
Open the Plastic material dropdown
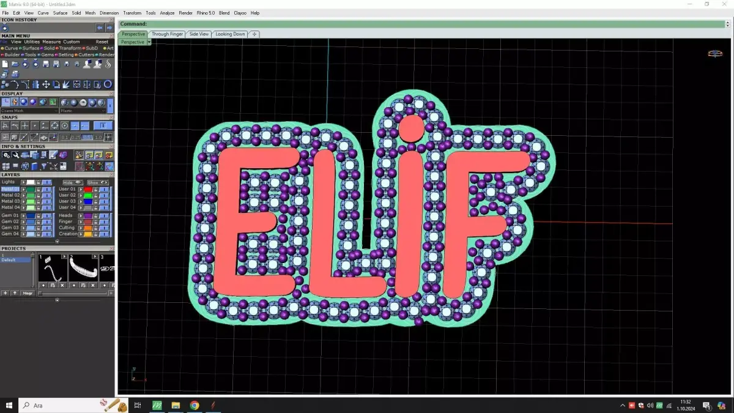(x=83, y=111)
